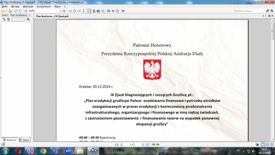
Task: Click the Print icon in toolbar
Action: click(10, 11)
